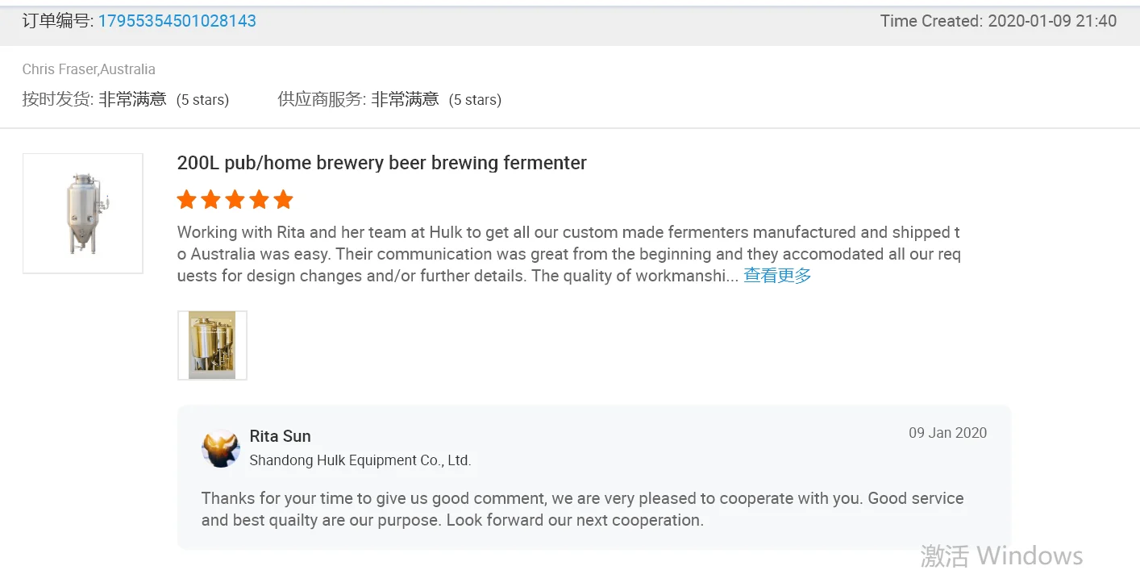Click reviewer name Chris Fraser, Australia
Screen dimensions: 1140x570
coord(89,69)
